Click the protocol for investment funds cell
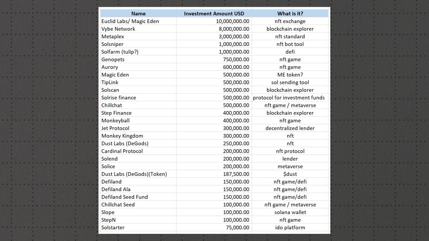 [x=290, y=97]
